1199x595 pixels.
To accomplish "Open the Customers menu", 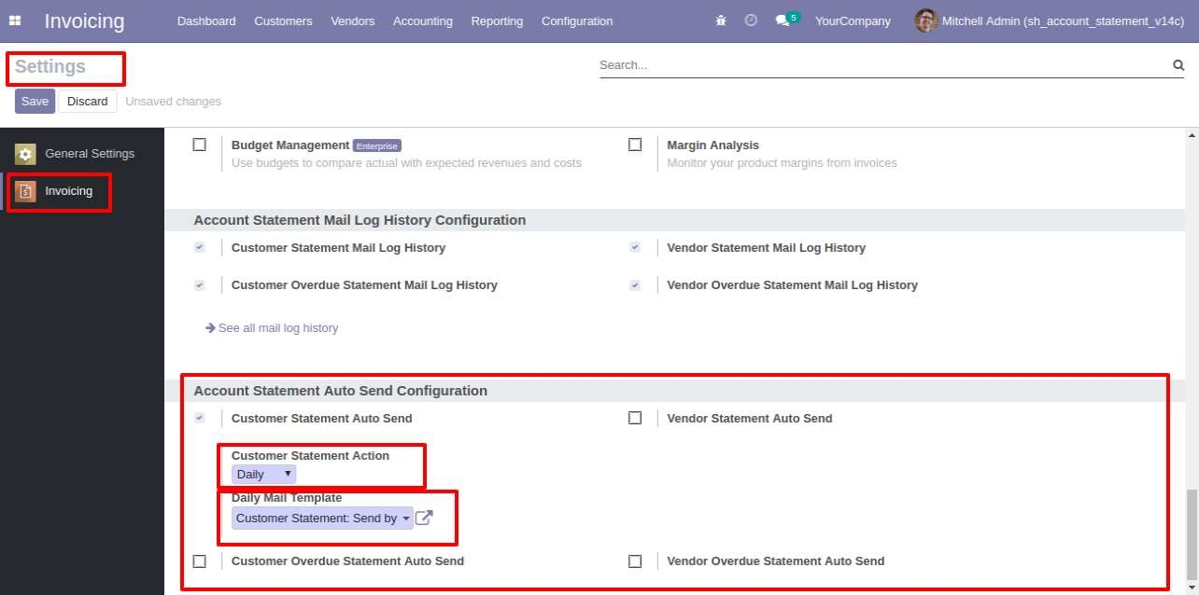I will pos(283,21).
